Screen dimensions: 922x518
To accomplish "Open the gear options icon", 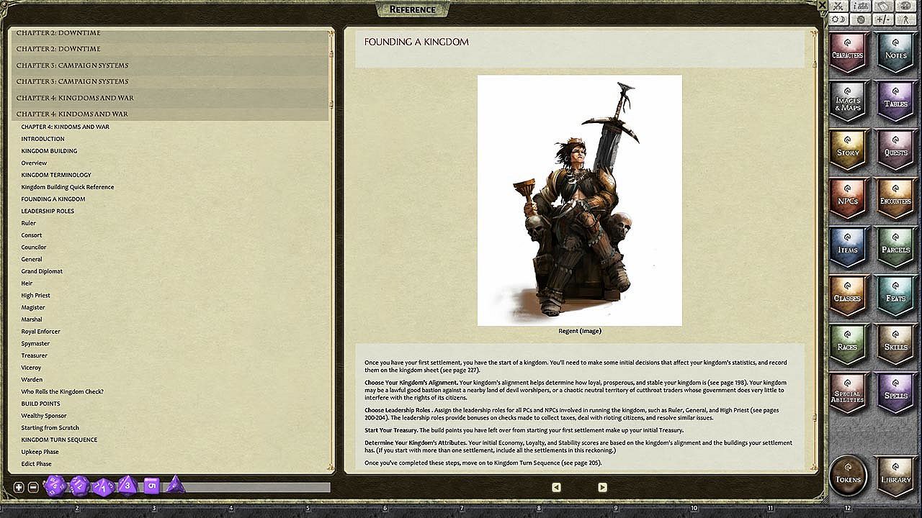I will point(860,19).
